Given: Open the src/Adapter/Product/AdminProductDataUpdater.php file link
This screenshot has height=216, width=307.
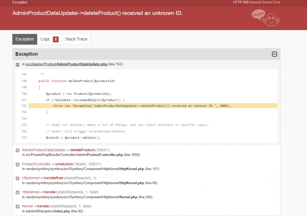Looking at the screenshot, I should (x=66, y=64).
